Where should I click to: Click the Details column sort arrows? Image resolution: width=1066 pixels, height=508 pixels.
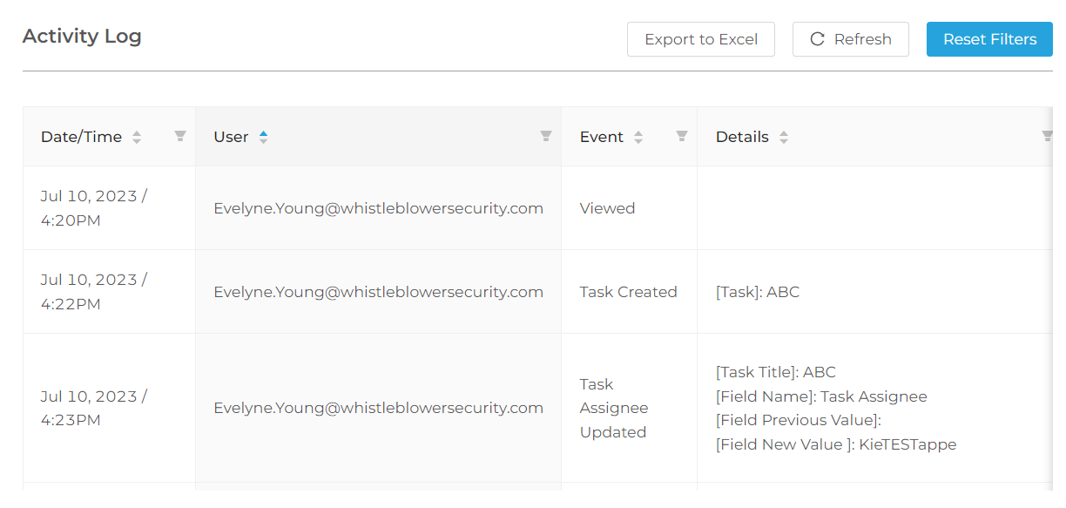(784, 137)
